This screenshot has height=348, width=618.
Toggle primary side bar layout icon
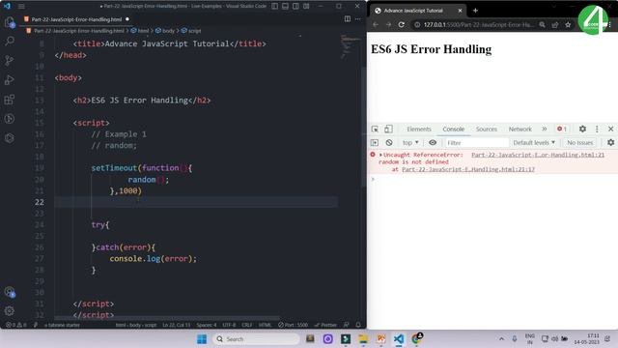pyautogui.click(x=274, y=7)
